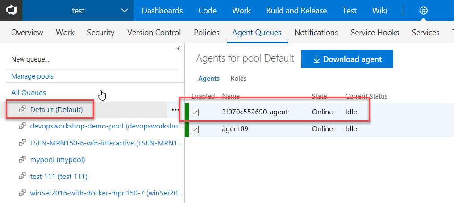Open the test project dropdown

click(x=78, y=11)
